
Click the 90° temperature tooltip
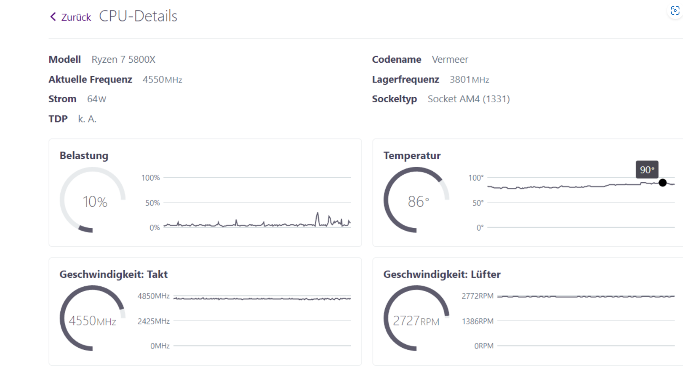[x=647, y=170]
